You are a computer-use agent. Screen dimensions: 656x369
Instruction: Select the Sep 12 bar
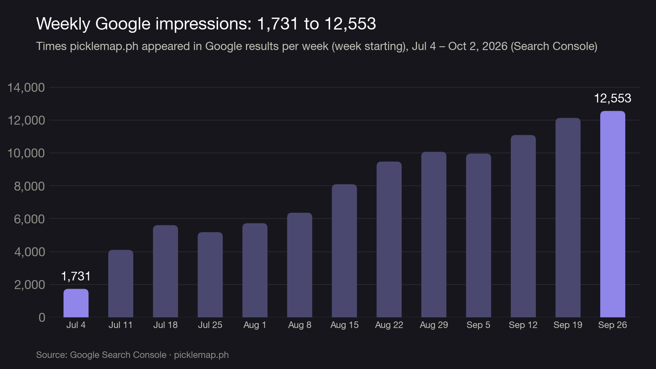[523, 226]
